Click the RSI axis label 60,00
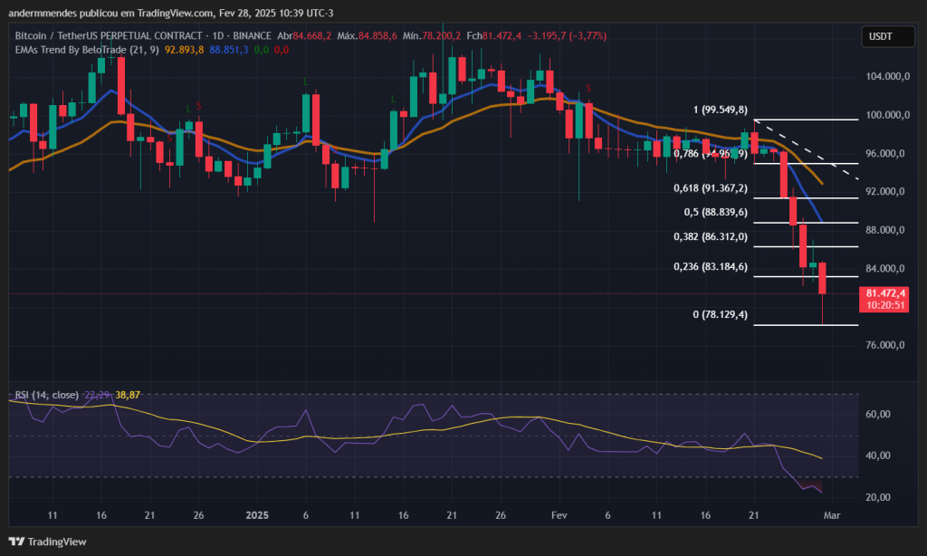 coord(878,414)
